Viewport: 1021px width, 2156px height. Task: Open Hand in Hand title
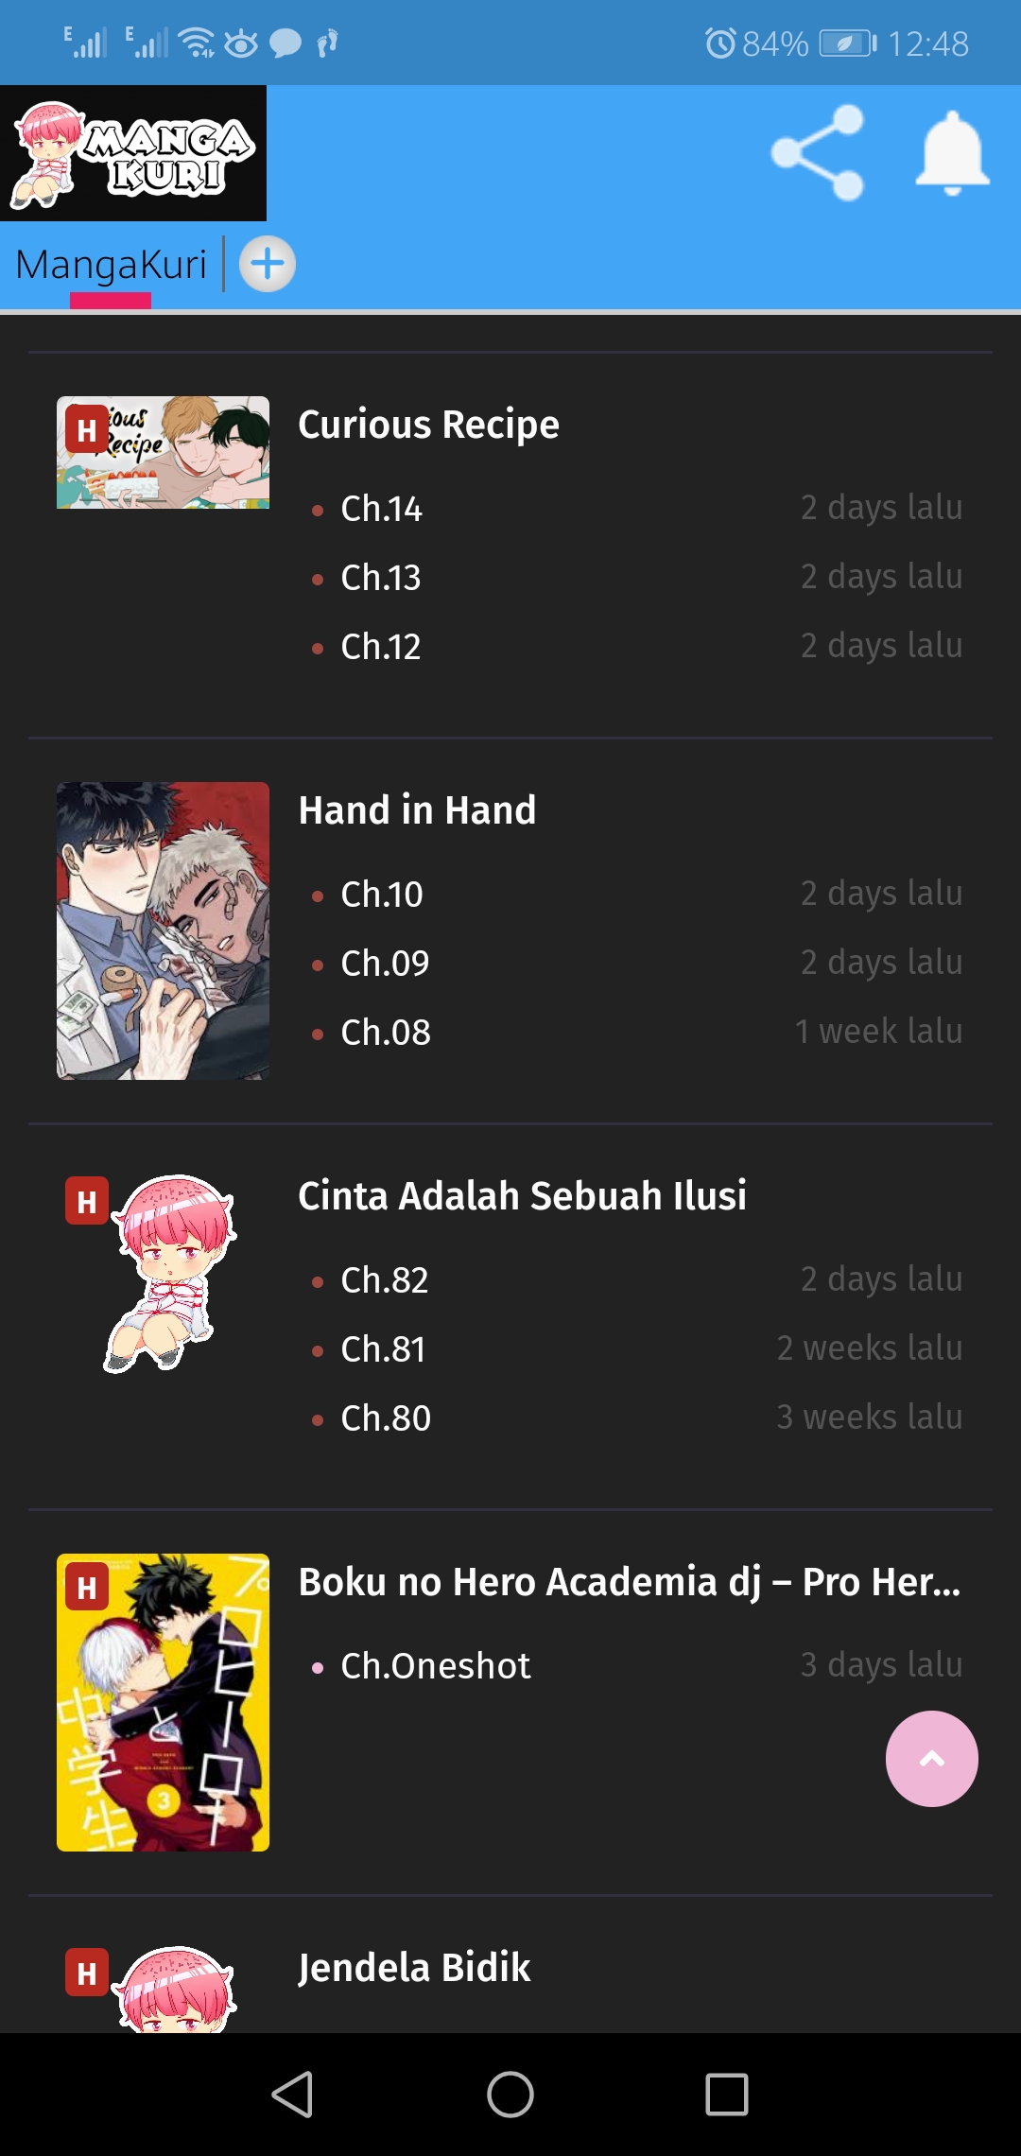tap(417, 810)
